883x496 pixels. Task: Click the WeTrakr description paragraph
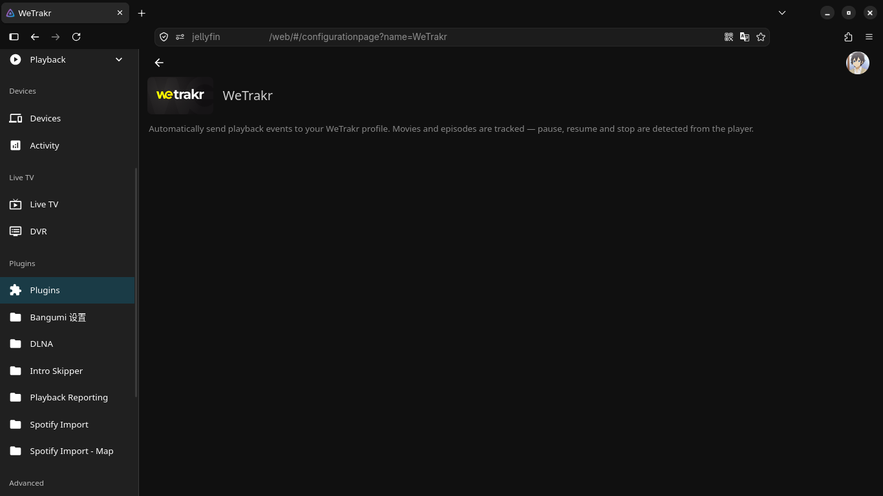pyautogui.click(x=451, y=129)
